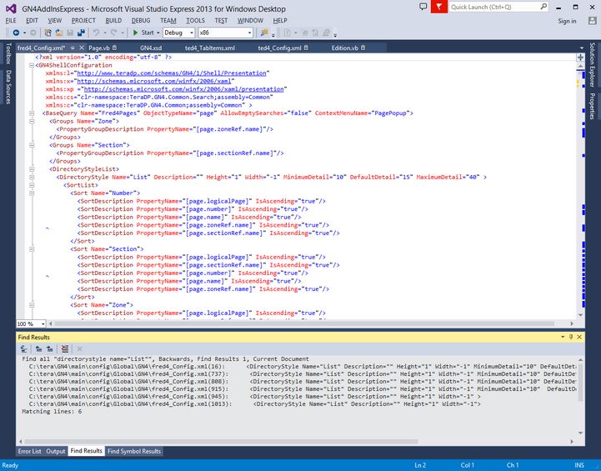Click the New Project toolbar icon
Screen dimensions: 601x471
tap(48, 33)
